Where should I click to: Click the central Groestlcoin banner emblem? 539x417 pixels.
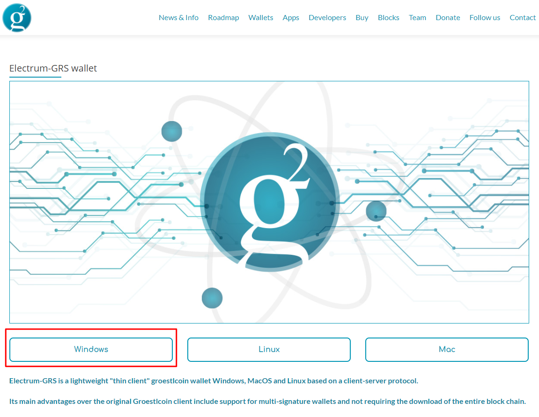point(269,201)
